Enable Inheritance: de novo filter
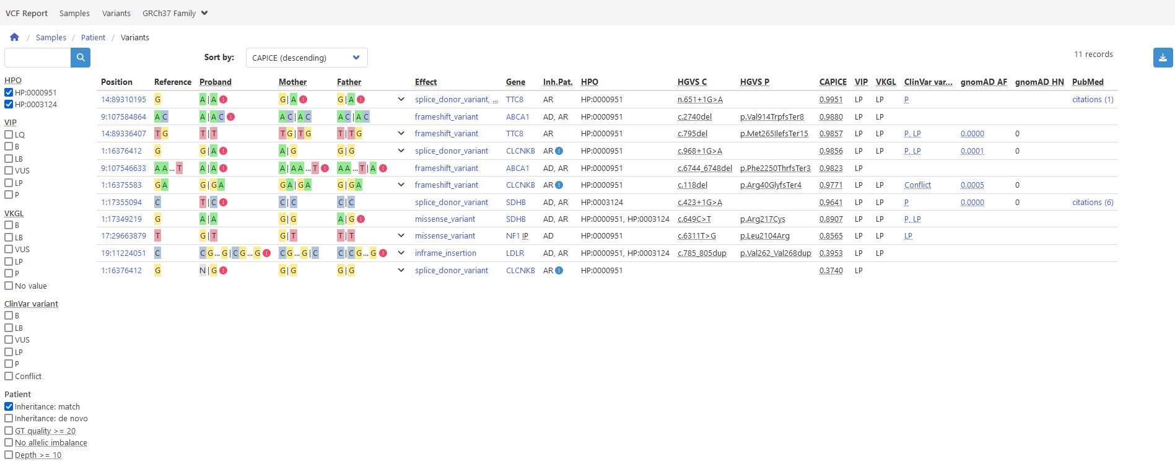Viewport: 1175px width, 464px height. (x=9, y=418)
